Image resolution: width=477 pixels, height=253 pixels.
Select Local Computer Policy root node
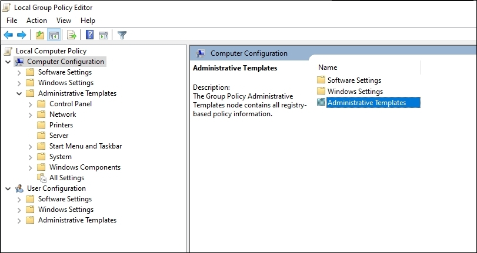click(x=51, y=51)
